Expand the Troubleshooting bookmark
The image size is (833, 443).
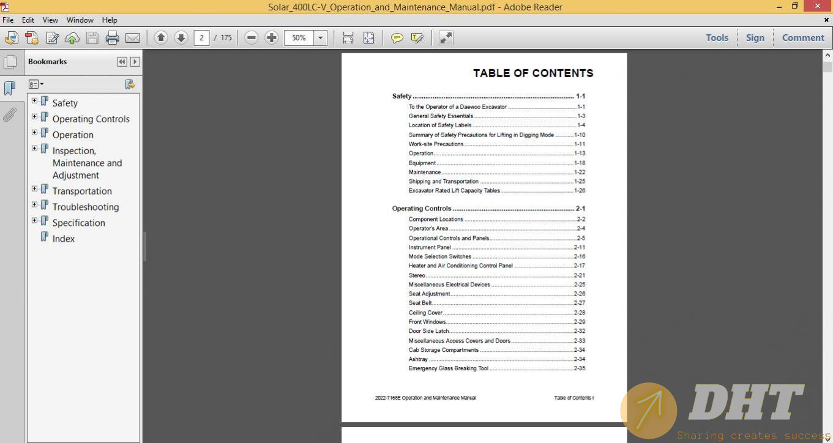[34, 205]
